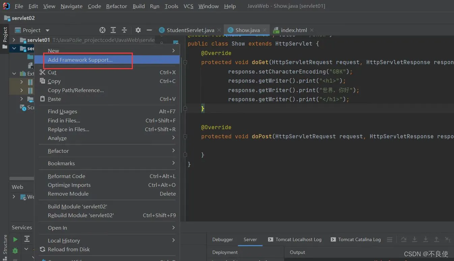The image size is (454, 261).
Task: Run the service with green play icon
Action: click(x=15, y=239)
